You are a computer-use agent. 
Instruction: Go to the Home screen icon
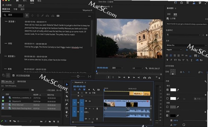point(17,1)
